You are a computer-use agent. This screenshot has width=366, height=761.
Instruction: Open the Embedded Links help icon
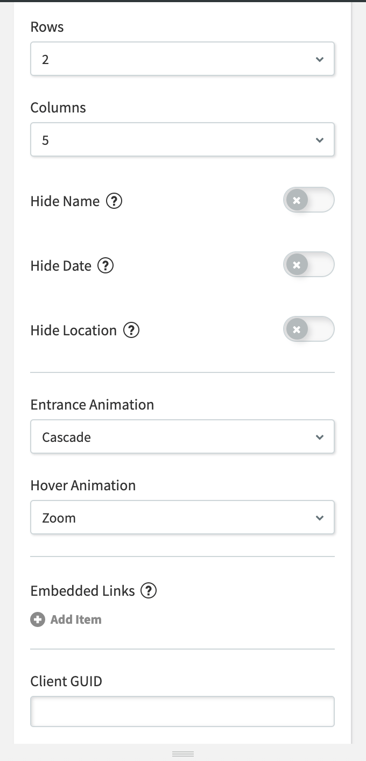point(149,591)
